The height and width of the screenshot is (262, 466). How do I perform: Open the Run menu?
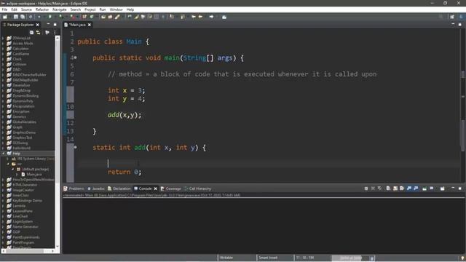pos(103,9)
